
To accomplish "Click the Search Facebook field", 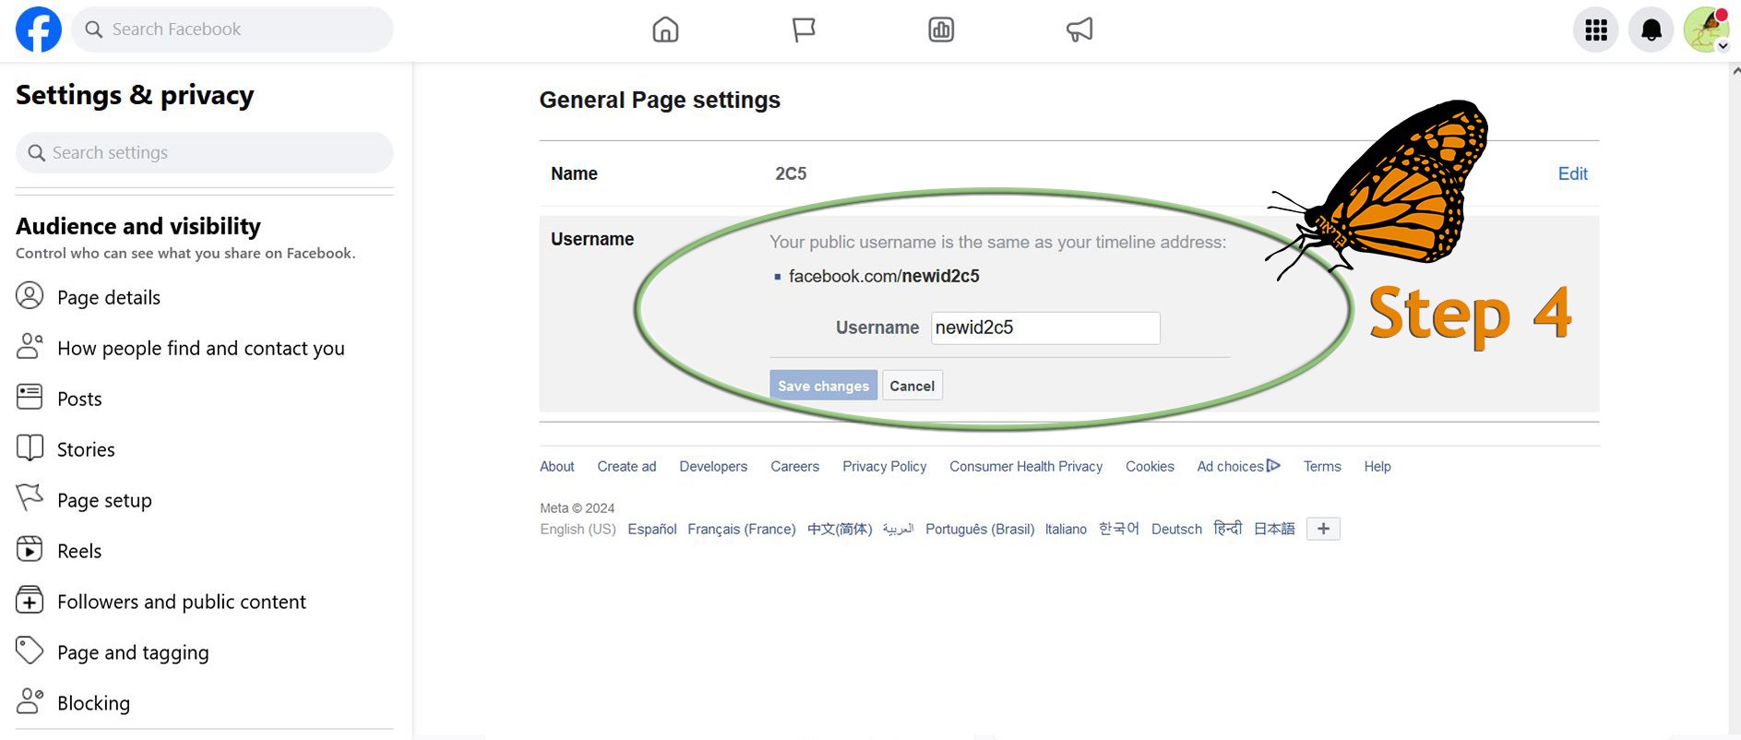I will (x=233, y=30).
